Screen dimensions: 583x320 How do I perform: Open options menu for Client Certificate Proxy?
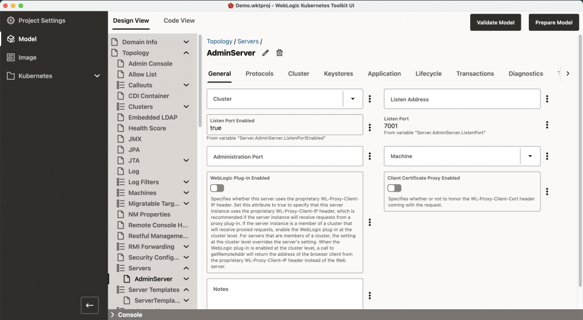pos(547,192)
